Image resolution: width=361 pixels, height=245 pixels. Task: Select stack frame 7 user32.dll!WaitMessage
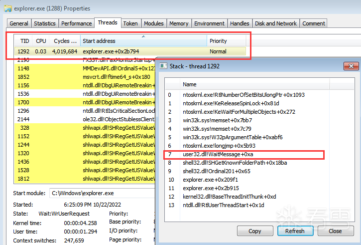pyautogui.click(x=247, y=154)
